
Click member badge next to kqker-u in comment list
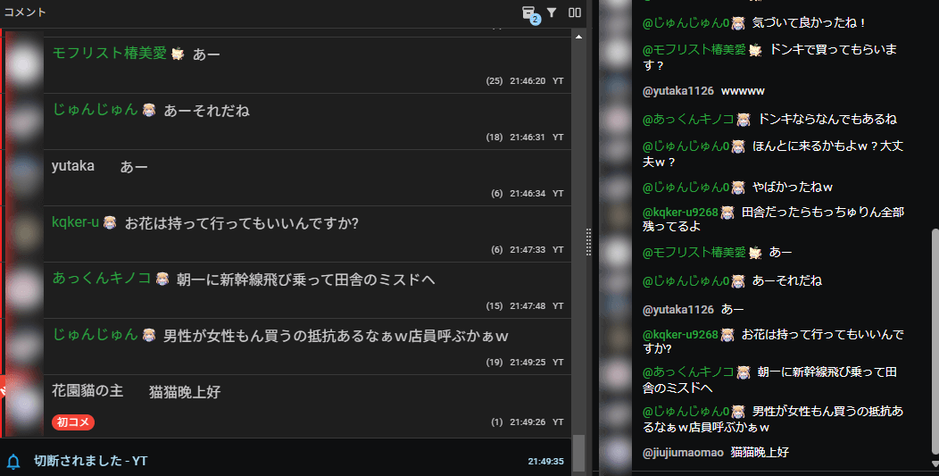[110, 223]
